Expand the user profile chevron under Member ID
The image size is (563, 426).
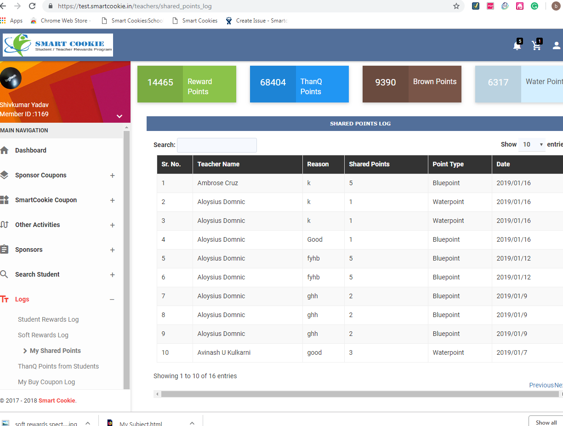click(x=119, y=116)
